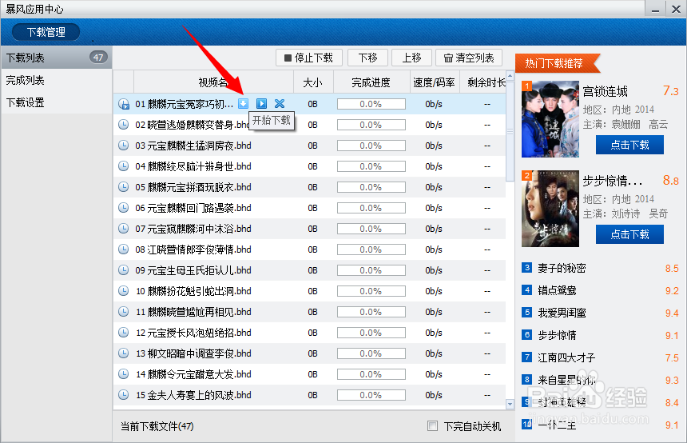
Task: Open the sixth-ranked 步步惊情 link
Action: click(x=557, y=335)
